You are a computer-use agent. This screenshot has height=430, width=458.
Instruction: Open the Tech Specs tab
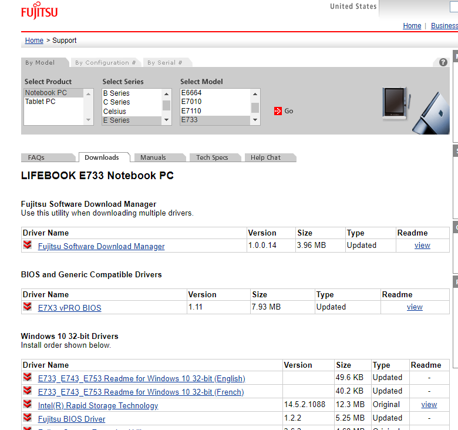[212, 157]
